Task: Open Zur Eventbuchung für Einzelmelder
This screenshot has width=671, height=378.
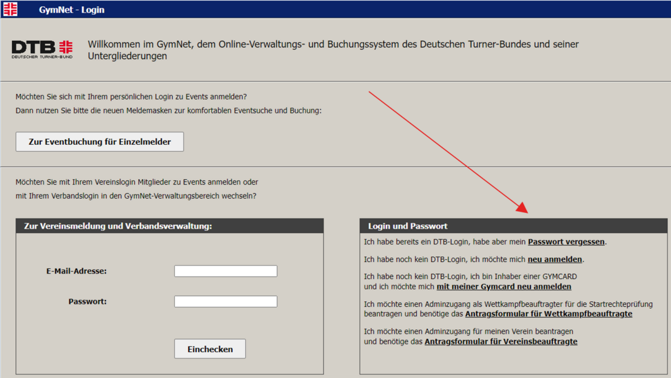Action: (100, 142)
